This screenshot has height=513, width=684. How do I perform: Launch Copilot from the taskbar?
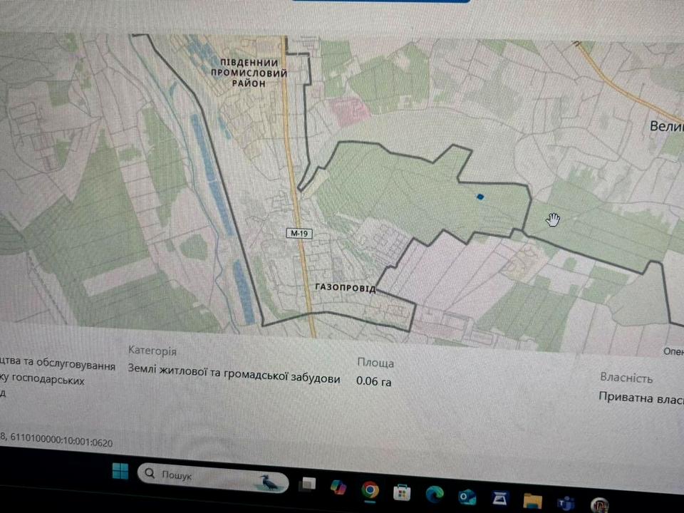pos(338,487)
